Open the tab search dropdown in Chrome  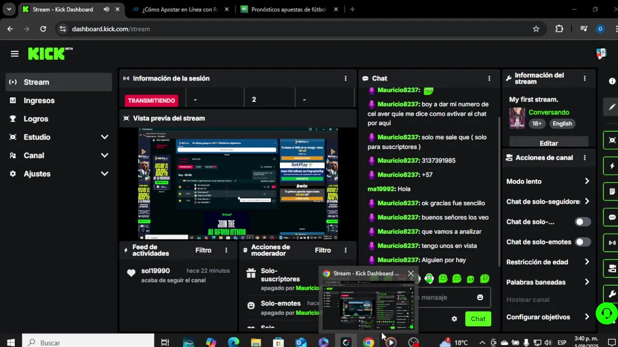[x=9, y=9]
